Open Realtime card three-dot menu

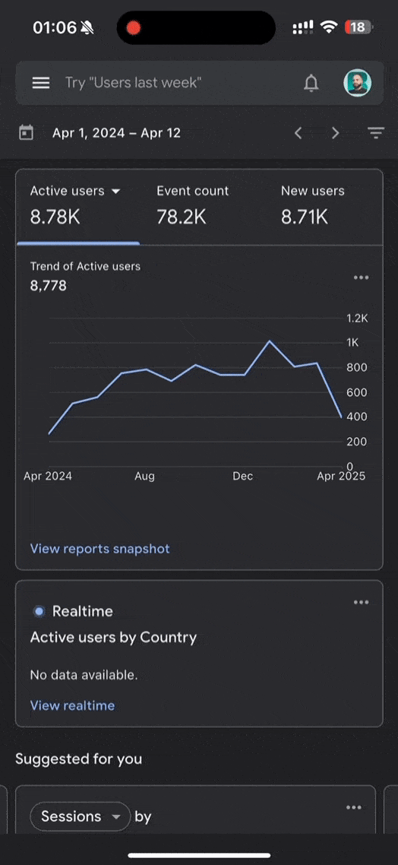[361, 603]
